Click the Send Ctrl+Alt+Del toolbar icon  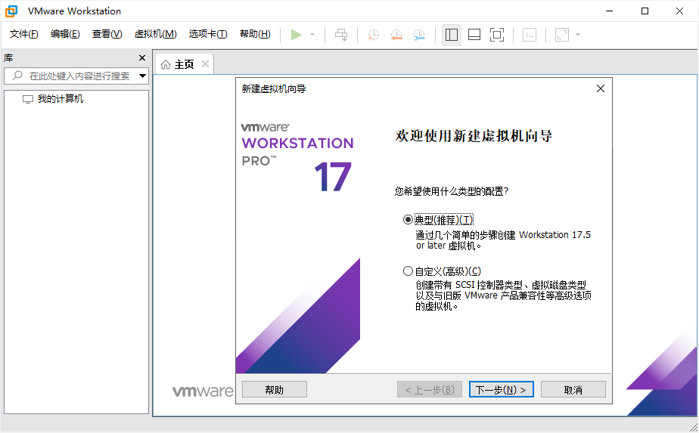(341, 35)
